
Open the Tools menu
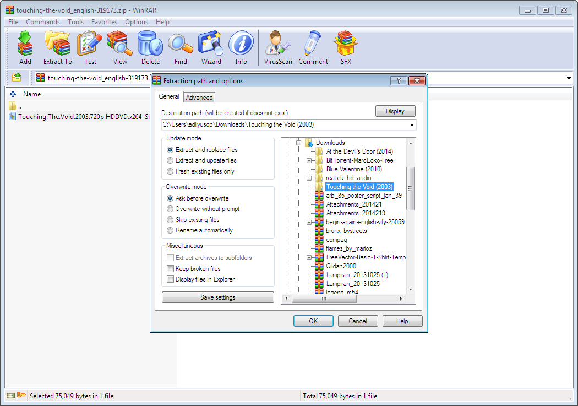[x=75, y=21]
